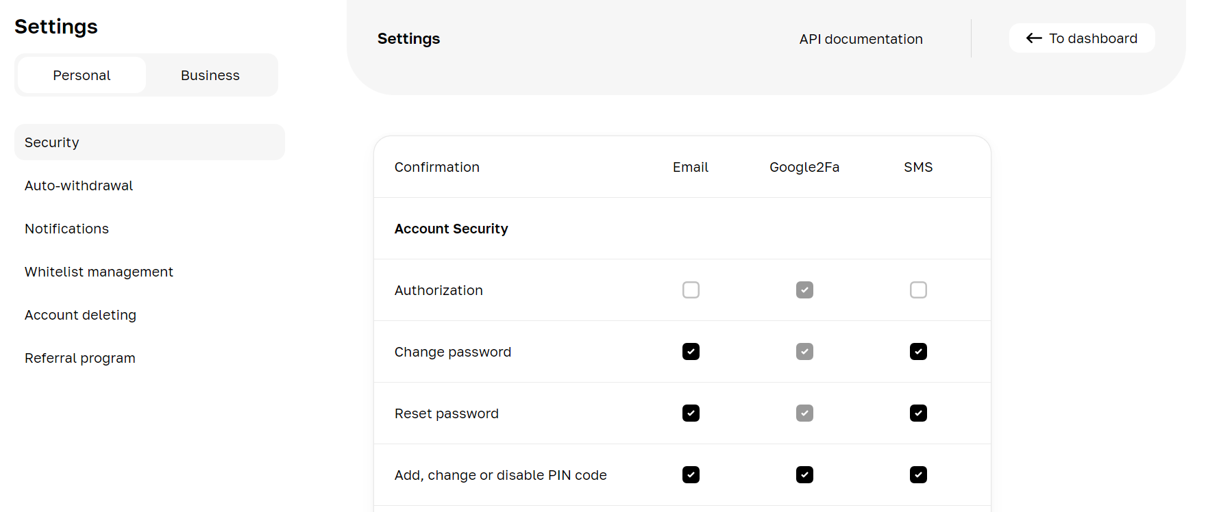1221x512 pixels.
Task: Open Whitelist management
Action: (x=99, y=272)
